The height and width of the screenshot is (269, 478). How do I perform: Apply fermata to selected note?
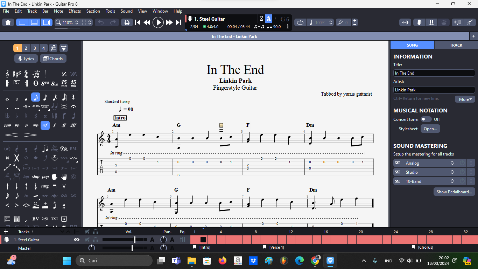click(x=73, y=106)
